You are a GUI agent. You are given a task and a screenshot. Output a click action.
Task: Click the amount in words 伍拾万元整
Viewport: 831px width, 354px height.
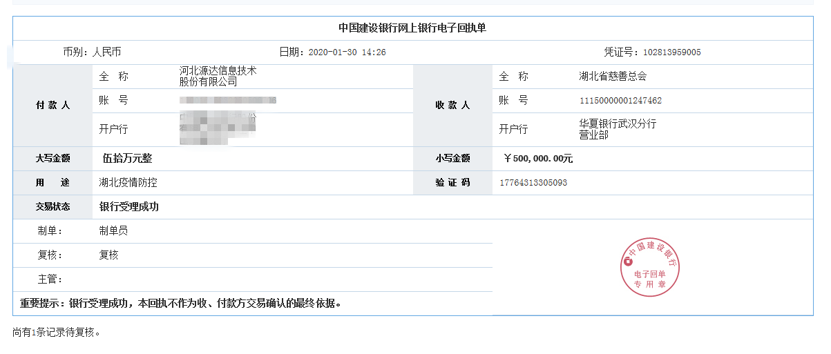127,159
